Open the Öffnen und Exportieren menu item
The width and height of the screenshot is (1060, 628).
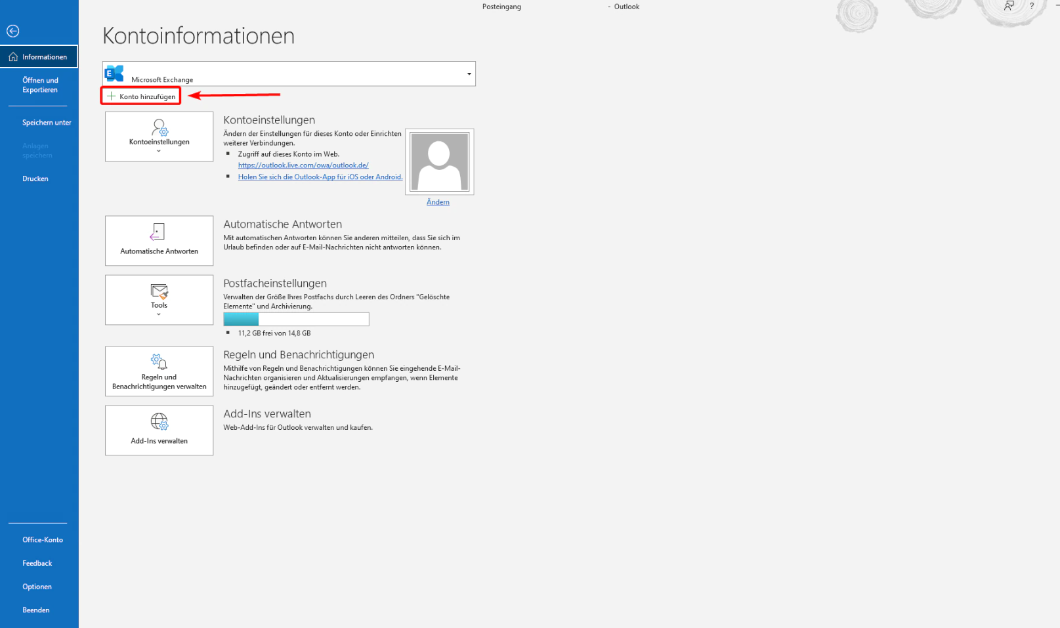coord(40,85)
